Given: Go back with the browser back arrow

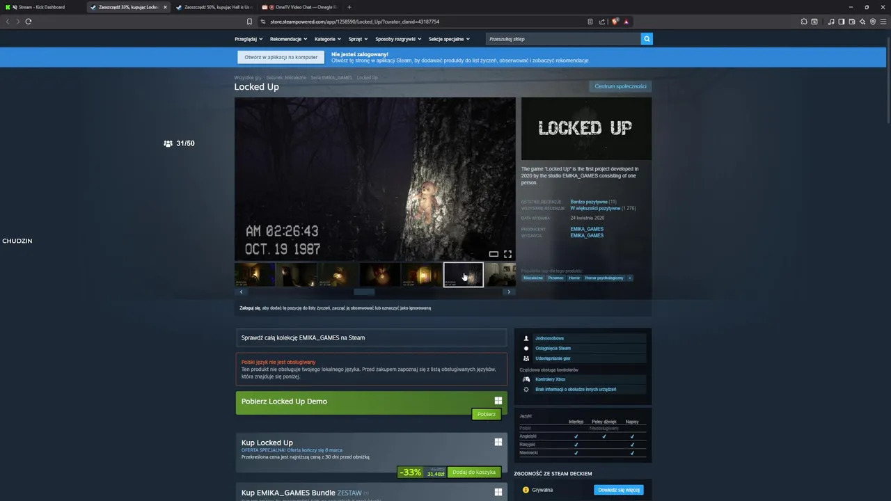Looking at the screenshot, I should pos(8,22).
